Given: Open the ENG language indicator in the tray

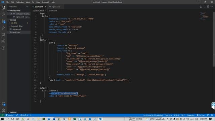Looking at the screenshot, I should [x=196, y=119].
